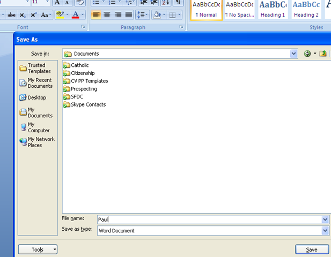Viewport: 331px width, 257px height.
Task: Apply subscript formatting
Action: coord(23,15)
